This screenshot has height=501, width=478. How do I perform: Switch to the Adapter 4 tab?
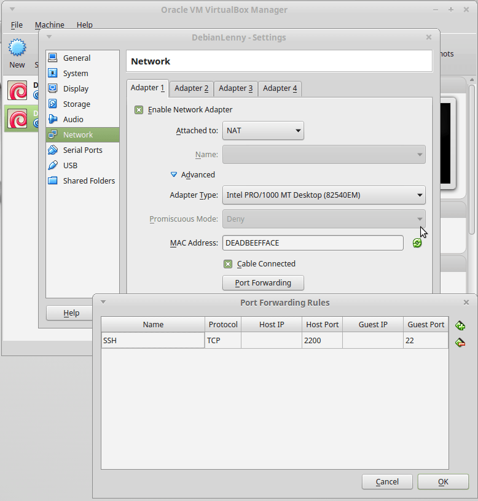pos(280,88)
